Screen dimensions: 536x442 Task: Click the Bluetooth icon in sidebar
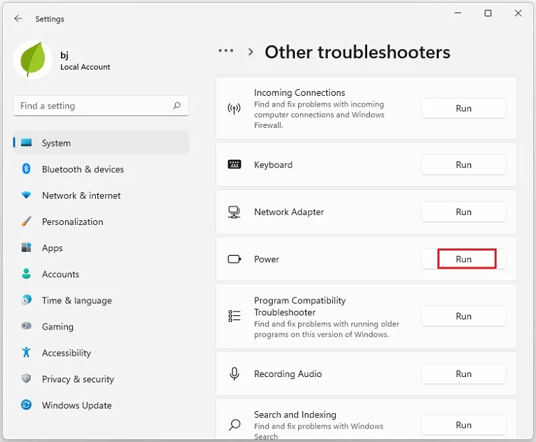point(26,169)
